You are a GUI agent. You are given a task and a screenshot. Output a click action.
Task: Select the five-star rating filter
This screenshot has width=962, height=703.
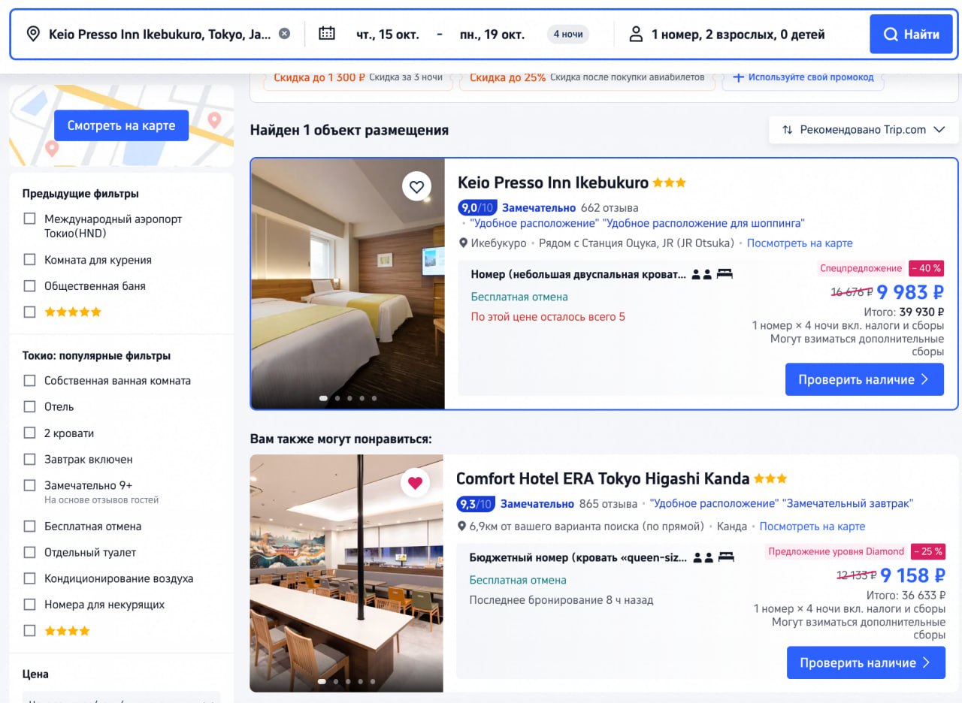point(29,312)
